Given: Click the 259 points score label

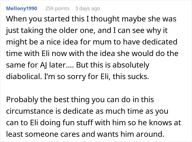Looking at the screenshot, I should (x=57, y=9).
